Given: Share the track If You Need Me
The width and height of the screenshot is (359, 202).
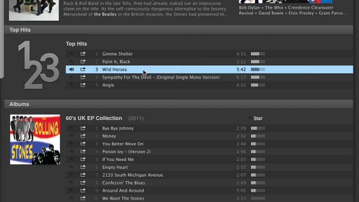Looking at the screenshot, I should point(83,159).
